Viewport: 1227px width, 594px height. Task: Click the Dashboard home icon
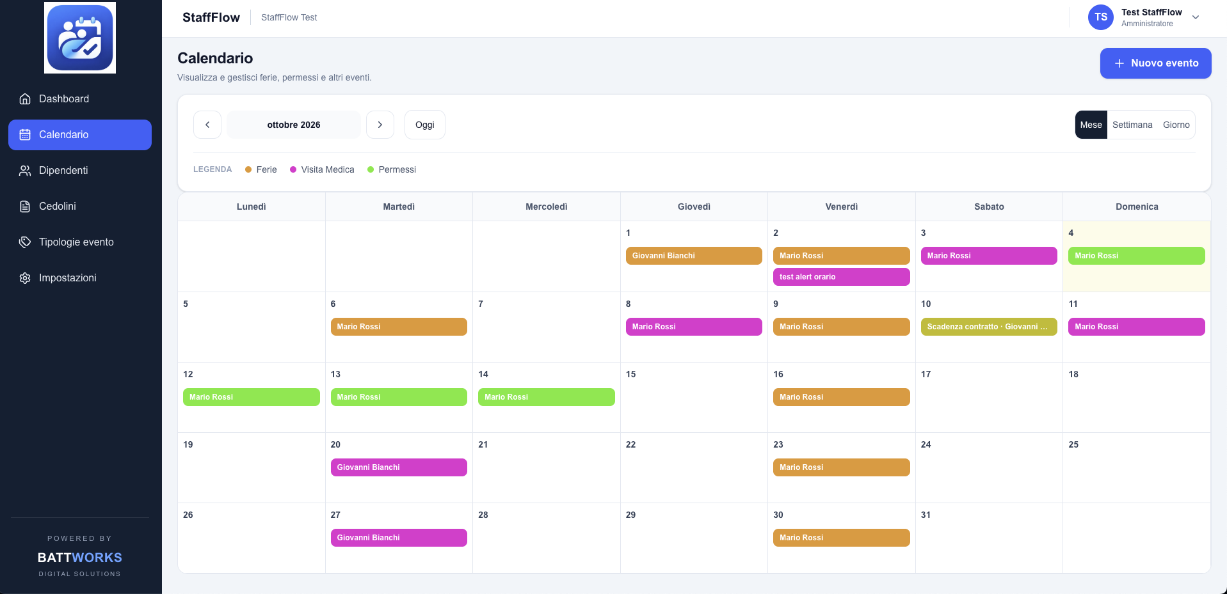coord(25,99)
